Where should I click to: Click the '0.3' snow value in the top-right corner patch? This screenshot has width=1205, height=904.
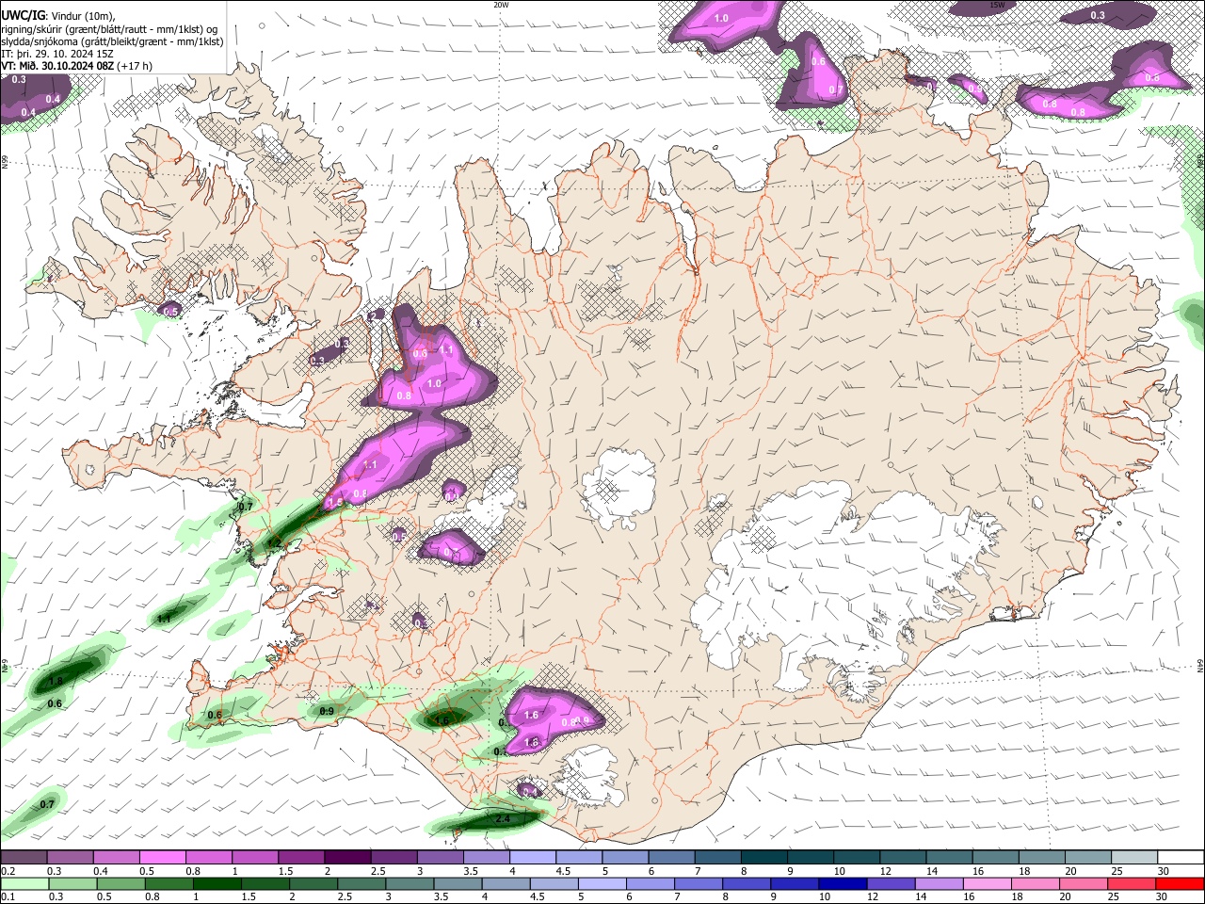(1098, 16)
